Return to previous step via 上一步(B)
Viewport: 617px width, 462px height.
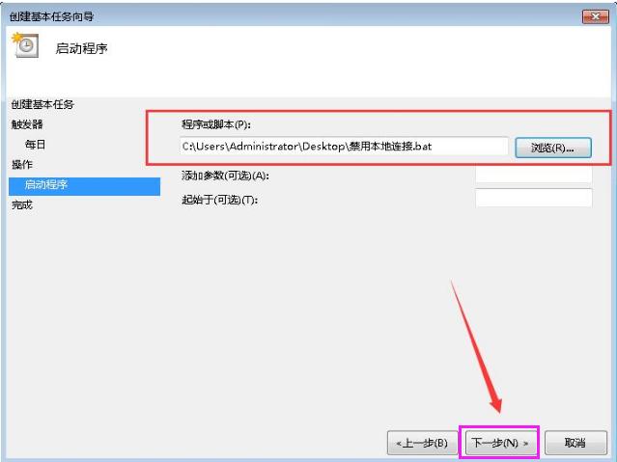point(422,443)
